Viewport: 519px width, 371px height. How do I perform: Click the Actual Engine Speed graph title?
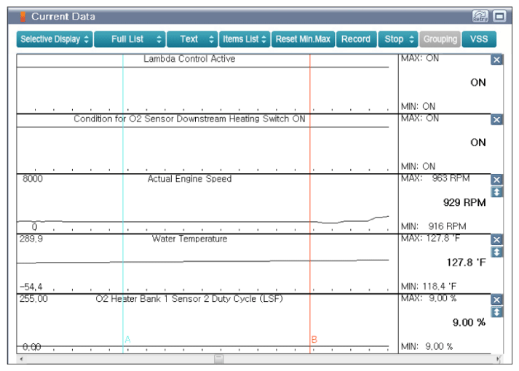click(189, 179)
